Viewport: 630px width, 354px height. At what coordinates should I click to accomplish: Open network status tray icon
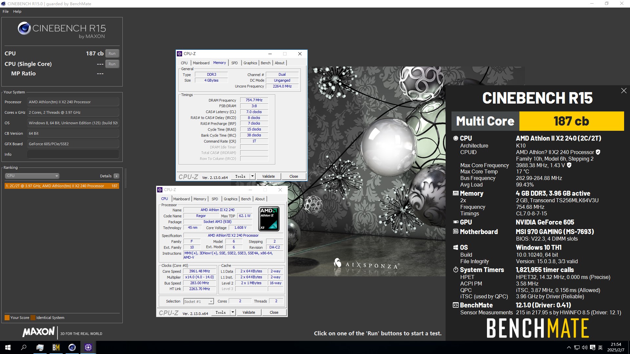coord(577,347)
